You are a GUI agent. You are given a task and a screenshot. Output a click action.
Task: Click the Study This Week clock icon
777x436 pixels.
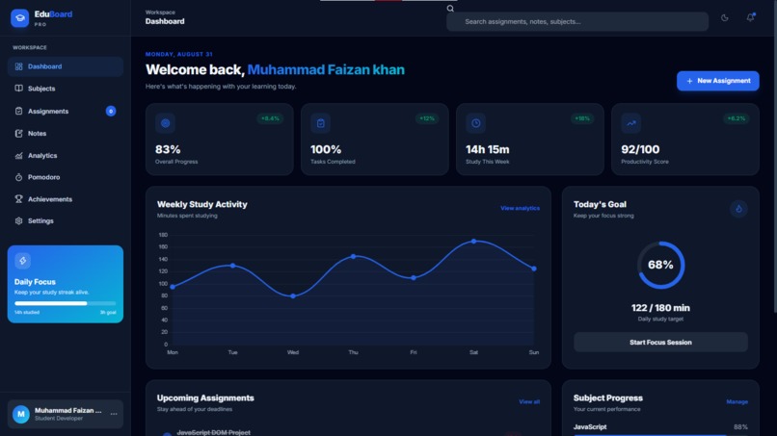(475, 123)
